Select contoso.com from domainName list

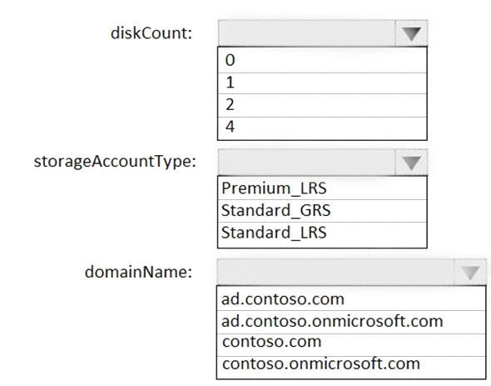351,345
